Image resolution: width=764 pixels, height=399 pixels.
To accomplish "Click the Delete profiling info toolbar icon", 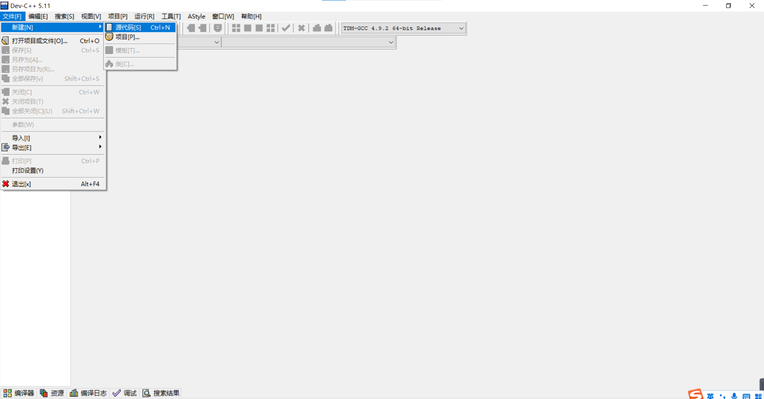I will (x=328, y=28).
